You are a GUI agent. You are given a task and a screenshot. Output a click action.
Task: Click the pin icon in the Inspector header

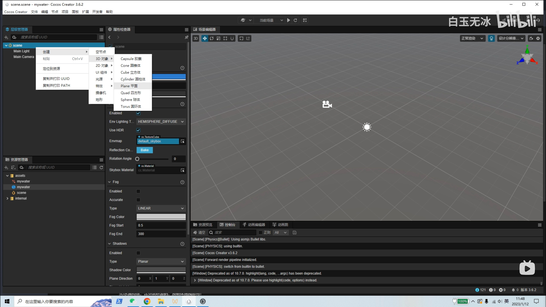(187, 37)
